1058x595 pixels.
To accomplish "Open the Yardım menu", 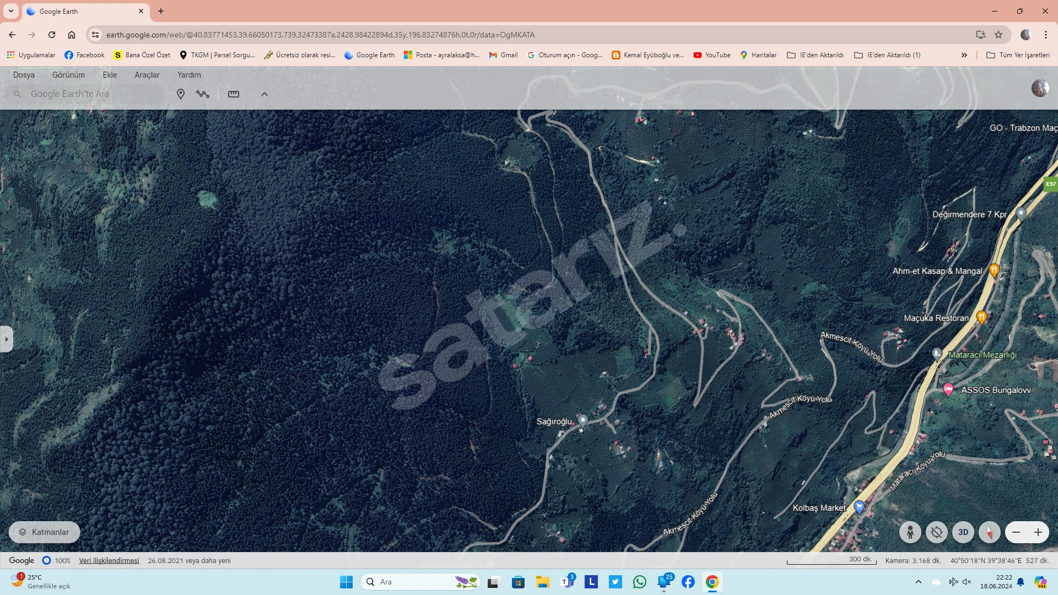I will (x=189, y=75).
